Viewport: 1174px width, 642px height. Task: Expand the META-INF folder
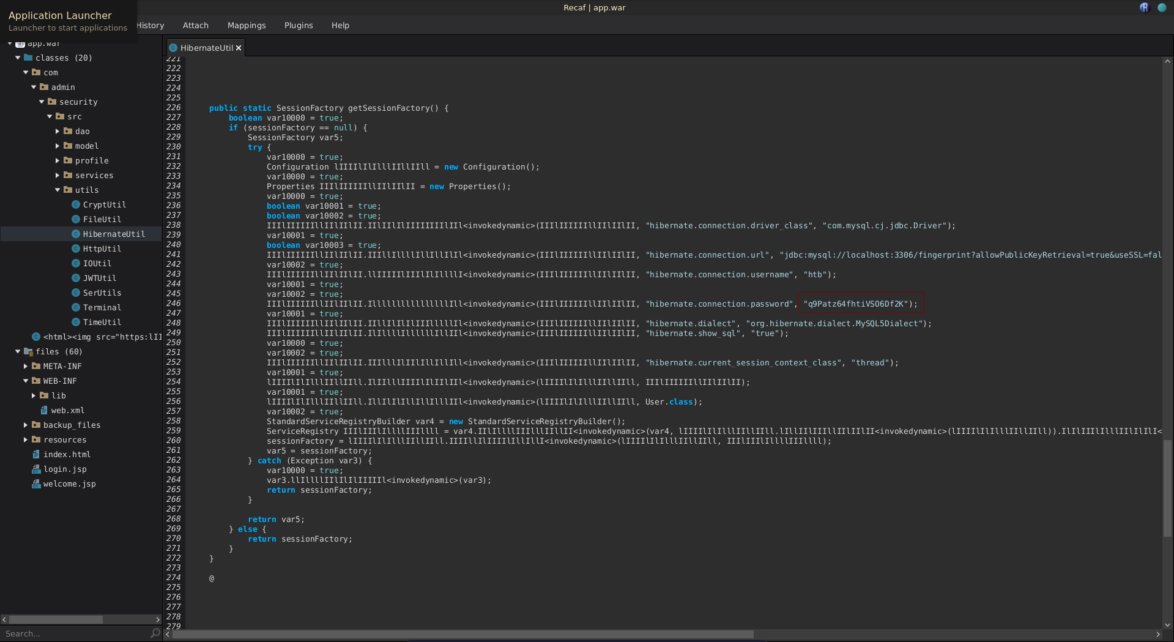(26, 367)
